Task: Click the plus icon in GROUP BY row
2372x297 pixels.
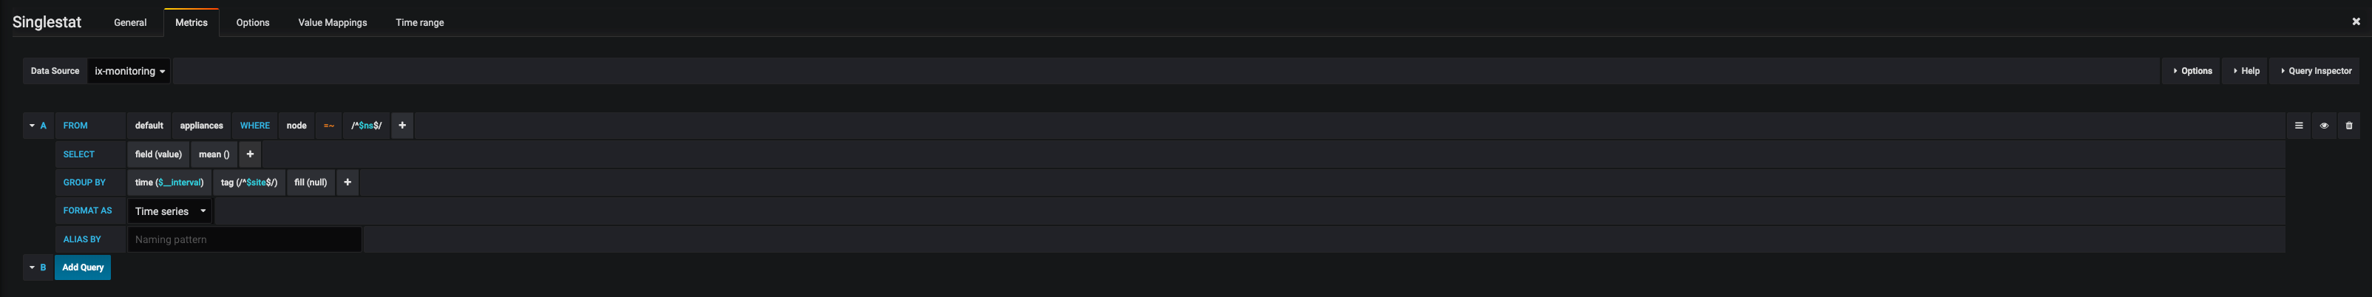Action: click(x=347, y=182)
